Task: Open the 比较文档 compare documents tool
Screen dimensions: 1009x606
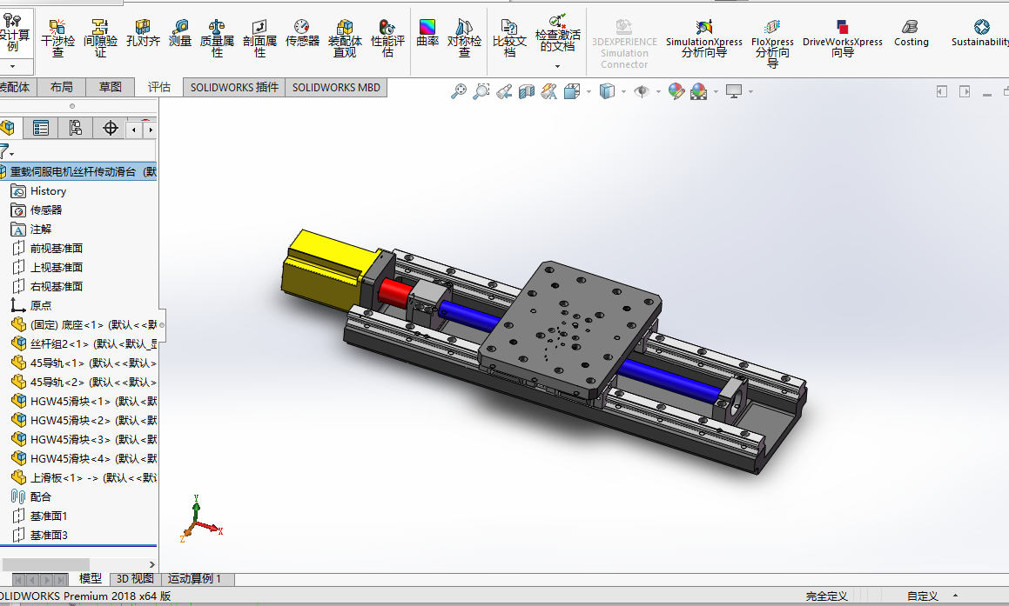Action: tap(509, 38)
